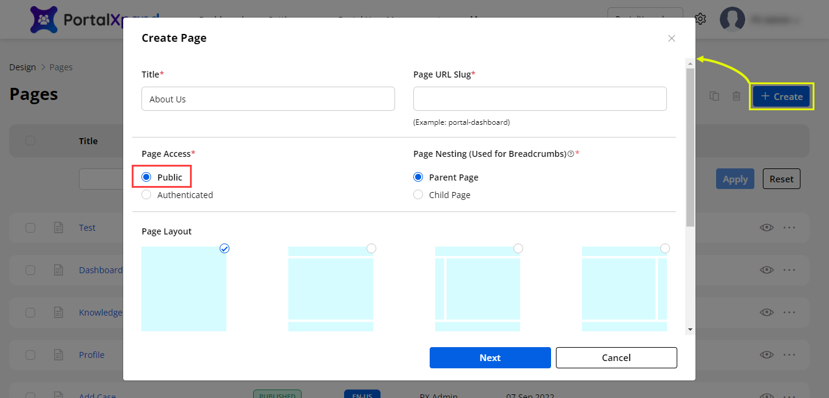Select the Child Page nesting option
The image size is (829, 398).
pyautogui.click(x=418, y=195)
